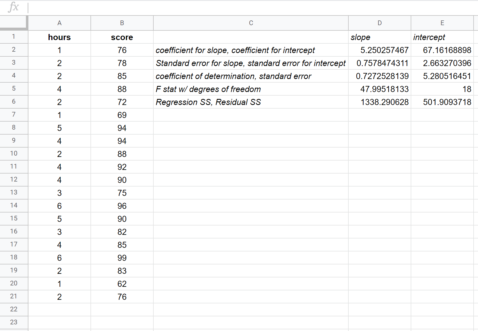Viewport: 478px width, 331px height.
Task: Select column B header
Action: [122, 23]
